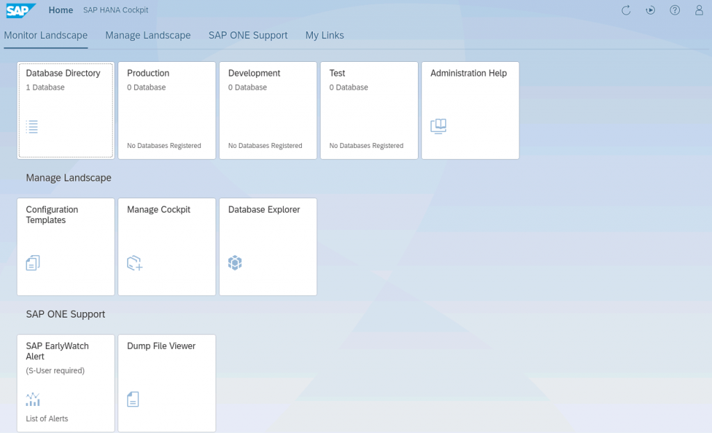Click the help question mark icon
This screenshot has height=433, width=712.
(674, 10)
